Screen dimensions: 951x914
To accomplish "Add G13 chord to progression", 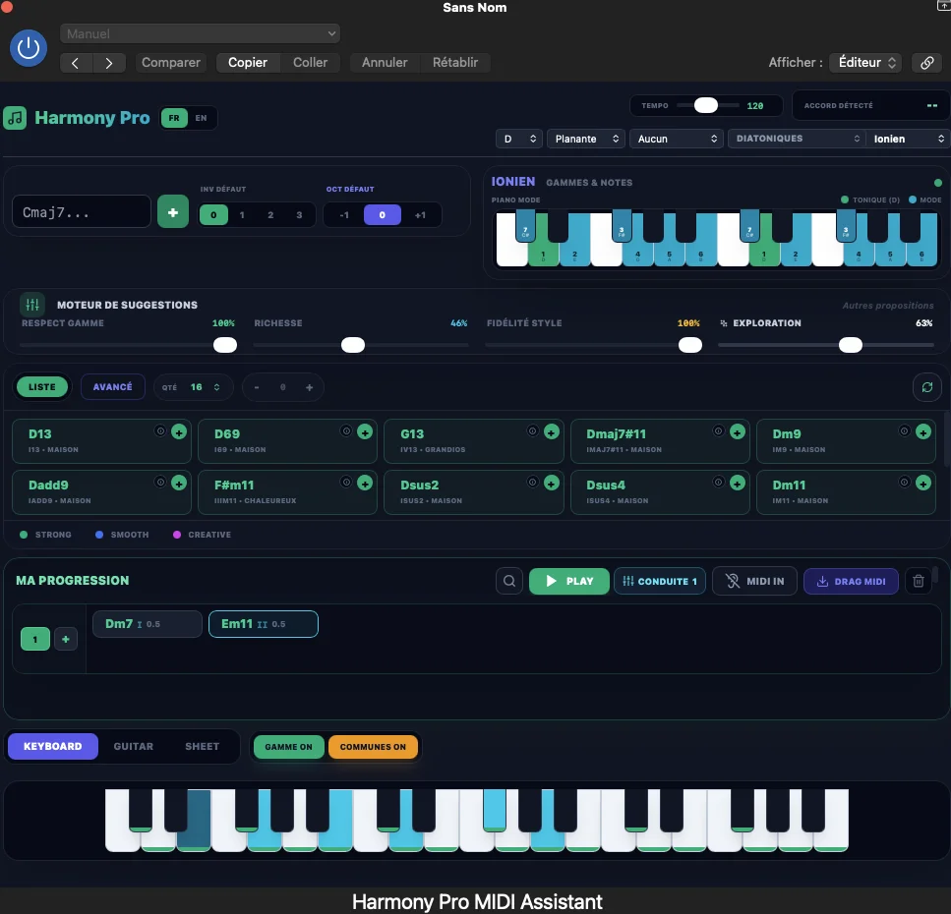I will coord(552,431).
